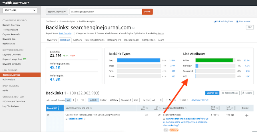
Task: Expand the 4 more categories link
Action: point(160,33)
